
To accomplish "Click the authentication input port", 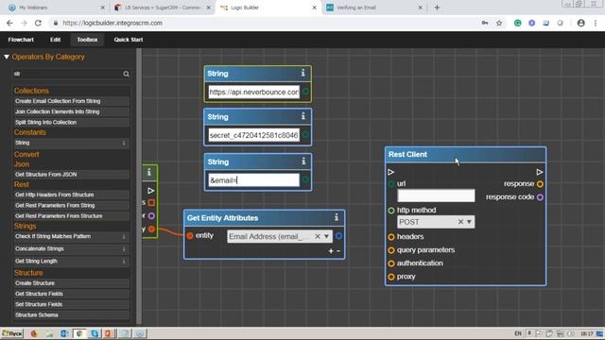I will [x=390, y=263].
